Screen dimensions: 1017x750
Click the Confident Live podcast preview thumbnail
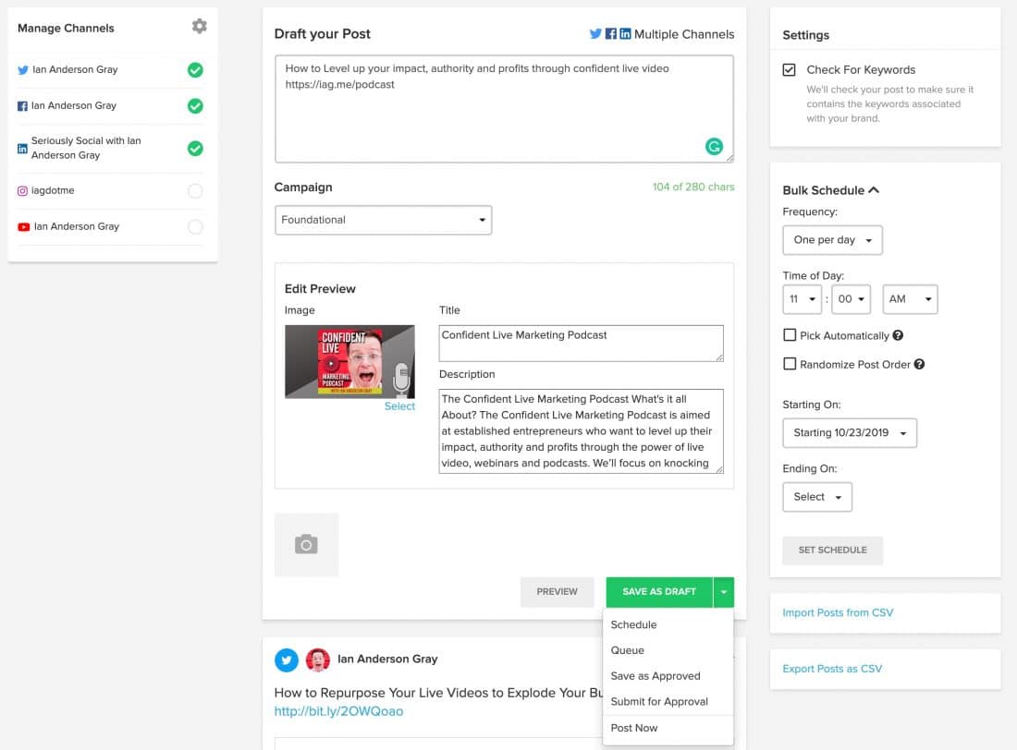pyautogui.click(x=349, y=362)
